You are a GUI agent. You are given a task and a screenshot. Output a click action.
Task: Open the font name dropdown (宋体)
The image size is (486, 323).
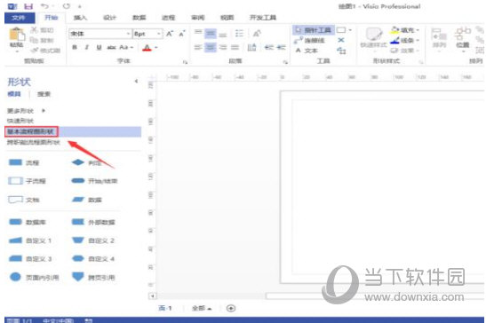click(128, 34)
